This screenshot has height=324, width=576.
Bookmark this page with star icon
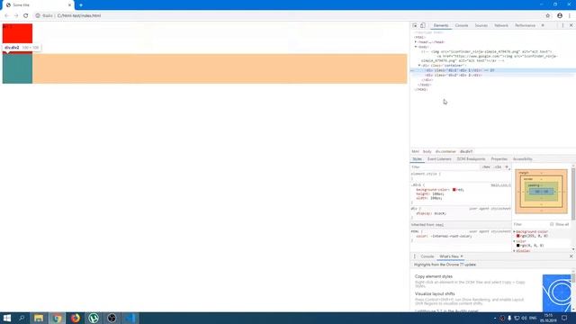click(548, 16)
